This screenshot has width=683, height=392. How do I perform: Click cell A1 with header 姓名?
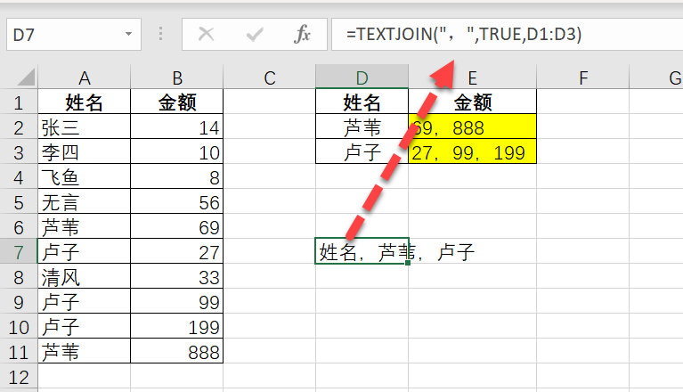[84, 102]
